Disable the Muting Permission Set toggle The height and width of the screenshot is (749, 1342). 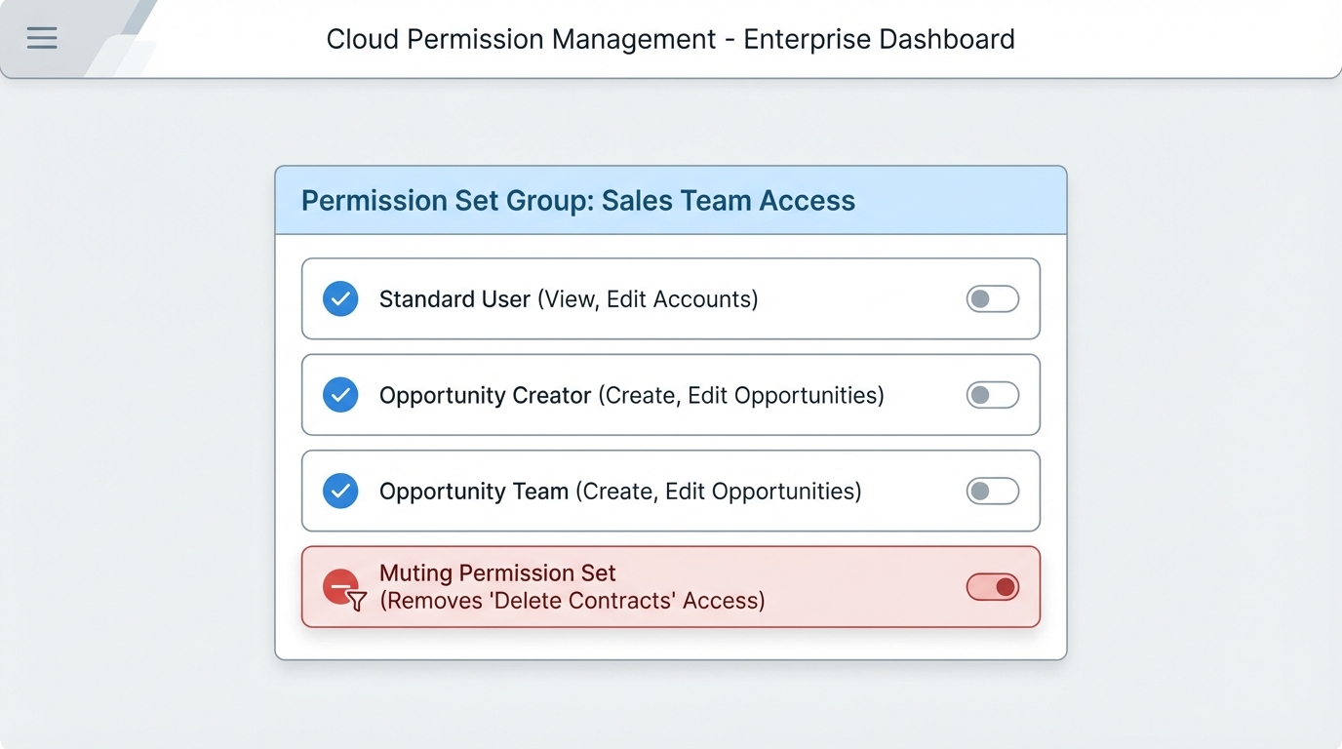pos(992,586)
